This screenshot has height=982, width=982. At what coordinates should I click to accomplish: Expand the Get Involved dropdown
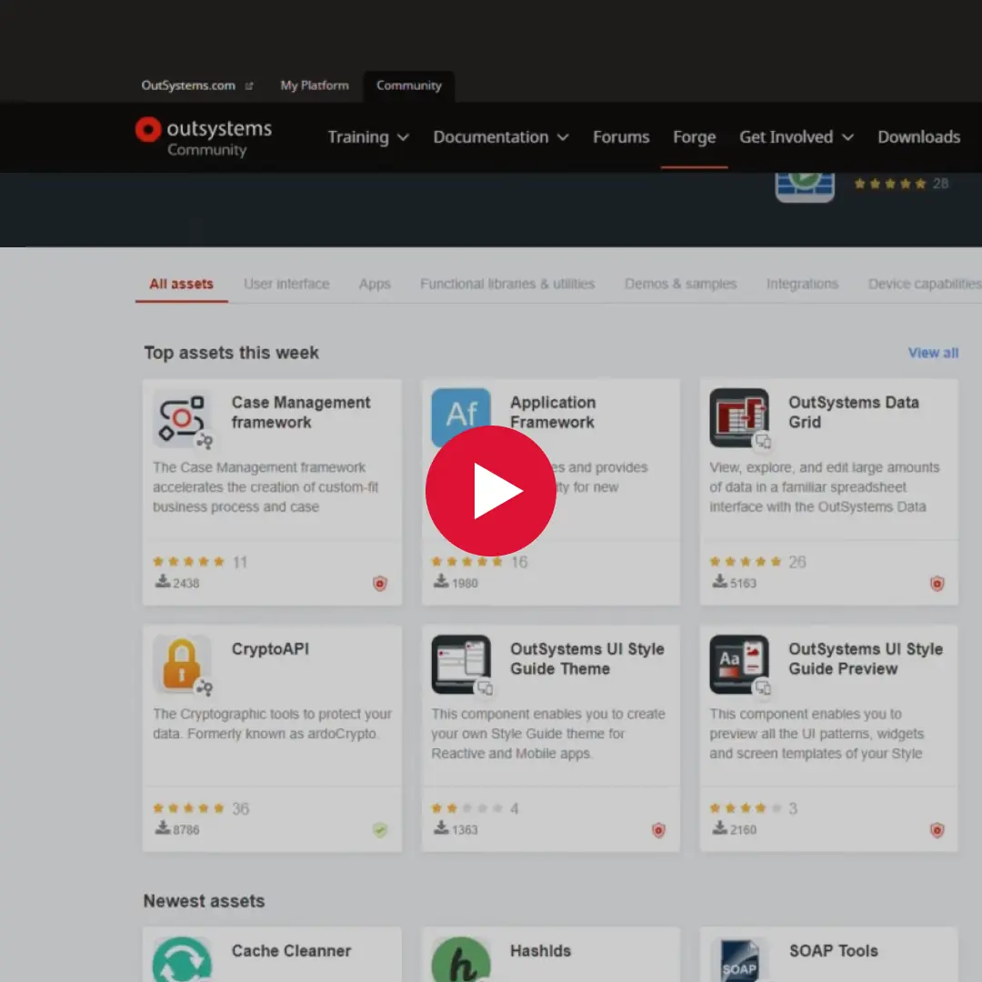click(796, 137)
